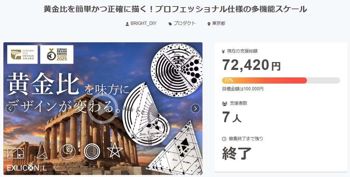350x177 pixels.
Task: Open the プロダクト category tag
Action: (184, 24)
